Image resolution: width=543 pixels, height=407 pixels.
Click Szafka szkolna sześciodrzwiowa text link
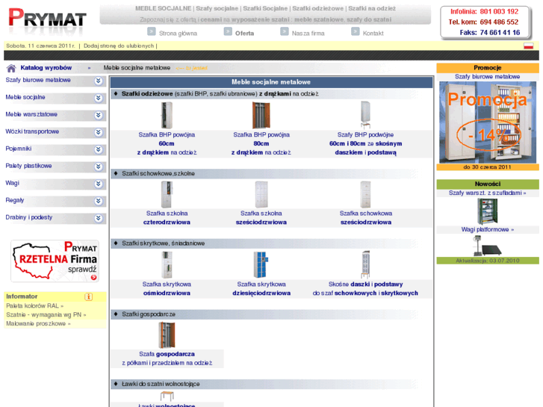pyautogui.click(x=261, y=218)
